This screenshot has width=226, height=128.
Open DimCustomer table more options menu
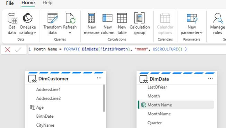pos(99,78)
